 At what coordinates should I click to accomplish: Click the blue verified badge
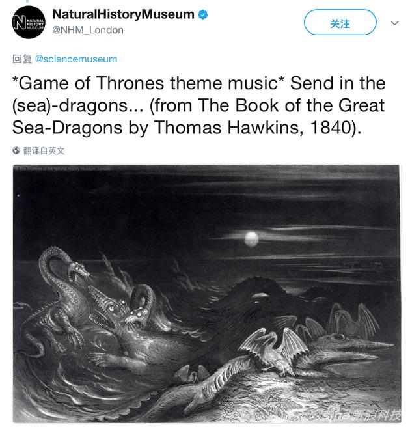[202, 14]
